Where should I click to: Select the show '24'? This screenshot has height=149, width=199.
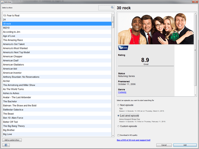57,20
